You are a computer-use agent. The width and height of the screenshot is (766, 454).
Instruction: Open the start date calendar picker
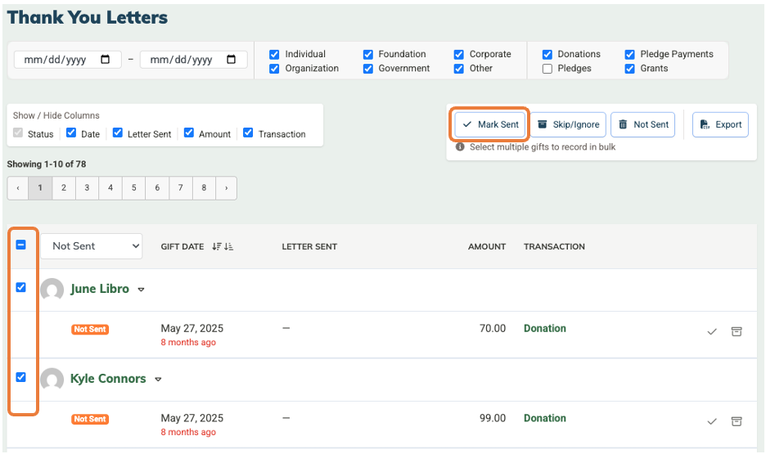106,60
